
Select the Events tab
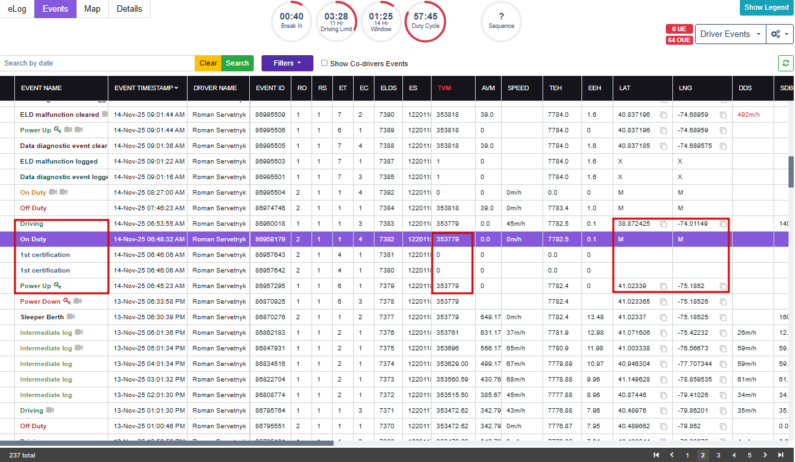[55, 9]
